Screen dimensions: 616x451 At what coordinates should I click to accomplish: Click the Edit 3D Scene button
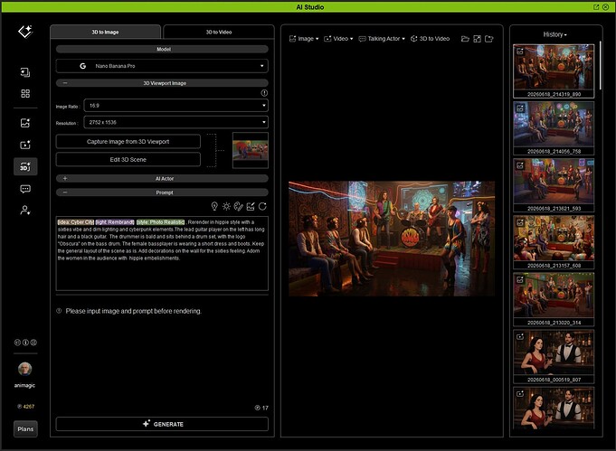[x=128, y=160]
